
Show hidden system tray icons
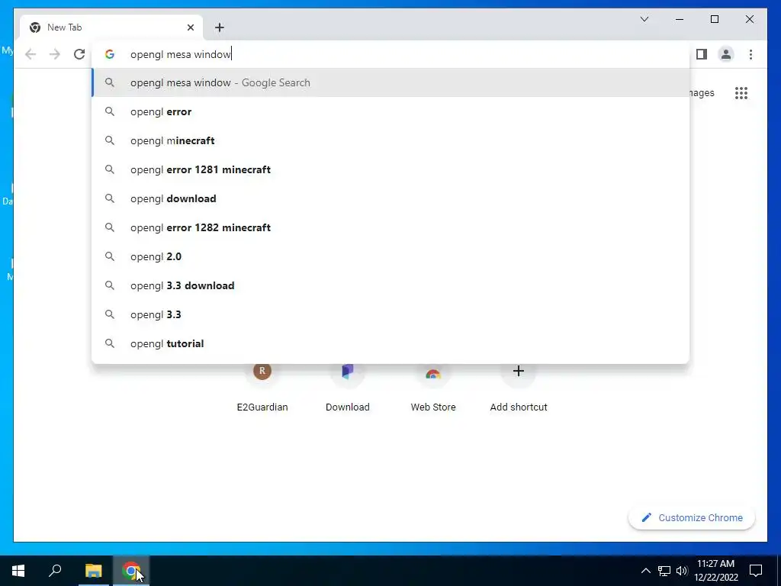point(645,571)
